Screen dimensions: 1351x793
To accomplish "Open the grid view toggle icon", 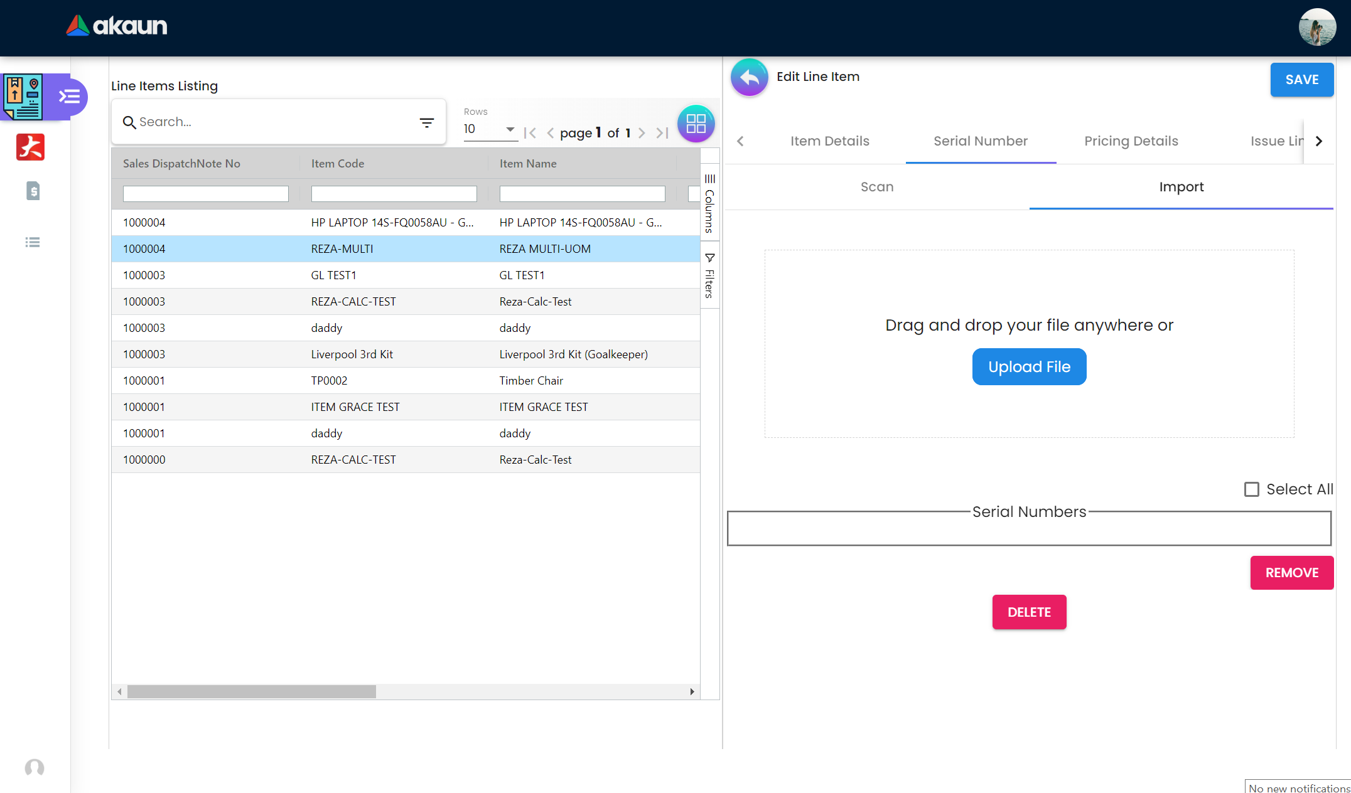I will tap(696, 124).
